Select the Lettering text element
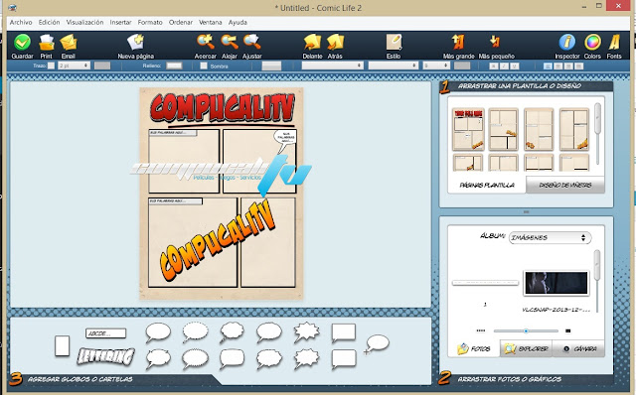 (x=106, y=356)
